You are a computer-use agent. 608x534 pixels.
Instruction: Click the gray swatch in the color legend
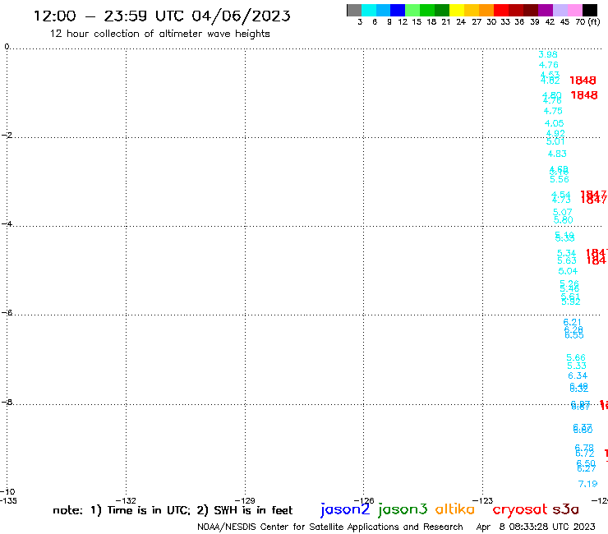click(354, 10)
